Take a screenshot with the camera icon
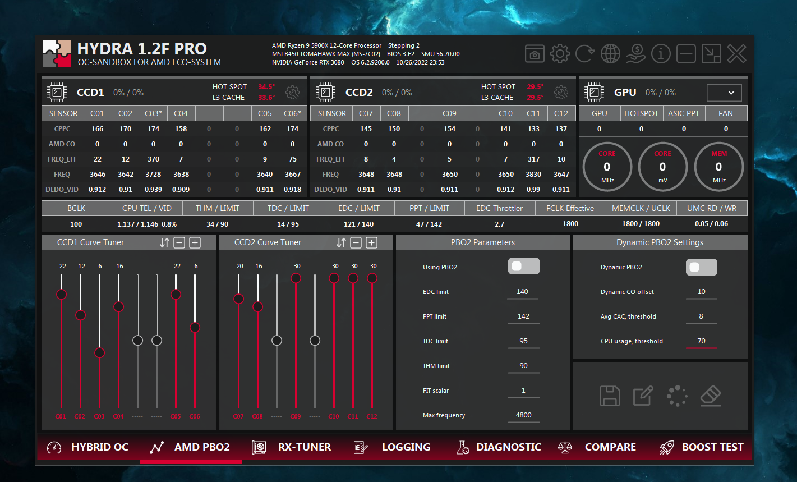Viewport: 797px width, 482px height. point(535,54)
